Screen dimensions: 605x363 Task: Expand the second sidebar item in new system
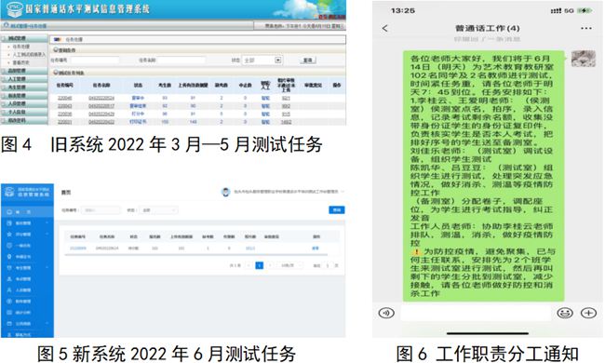[27, 223]
